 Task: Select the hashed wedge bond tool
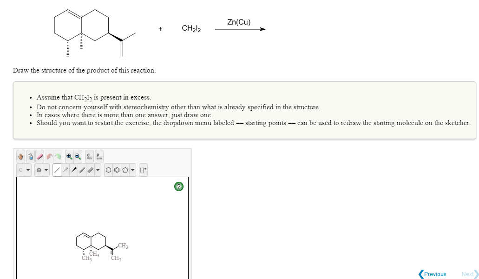coord(65,170)
